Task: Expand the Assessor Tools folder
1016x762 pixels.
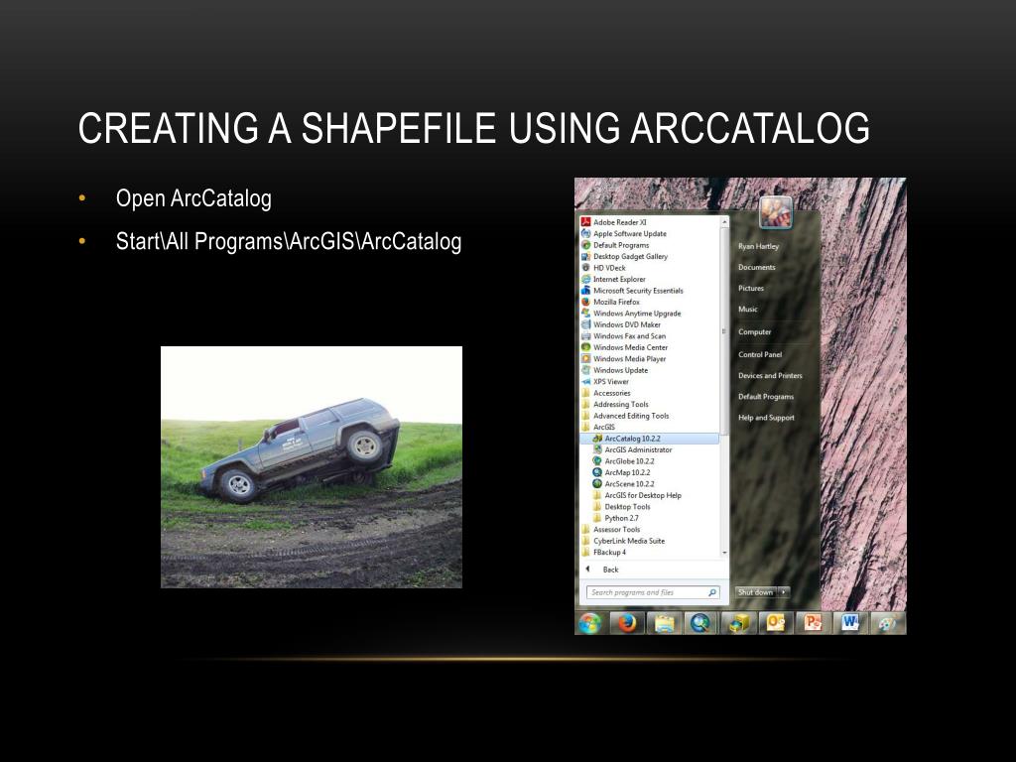Action: tap(611, 530)
